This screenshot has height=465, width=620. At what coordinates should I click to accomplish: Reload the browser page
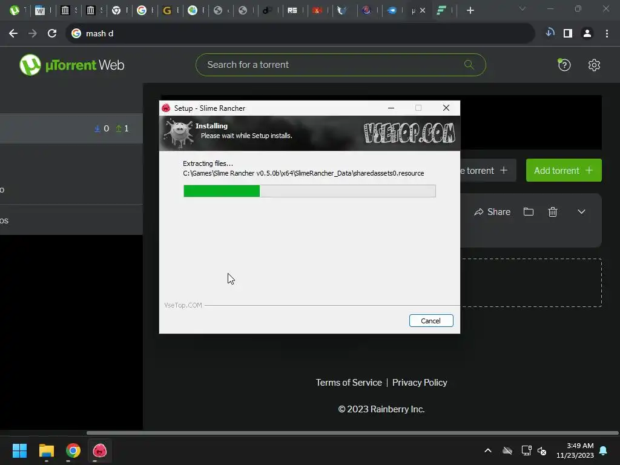point(52,34)
